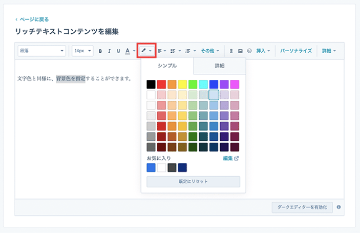Open the 挿入 insert menu
Screen dimensions: 360x233
263,51
